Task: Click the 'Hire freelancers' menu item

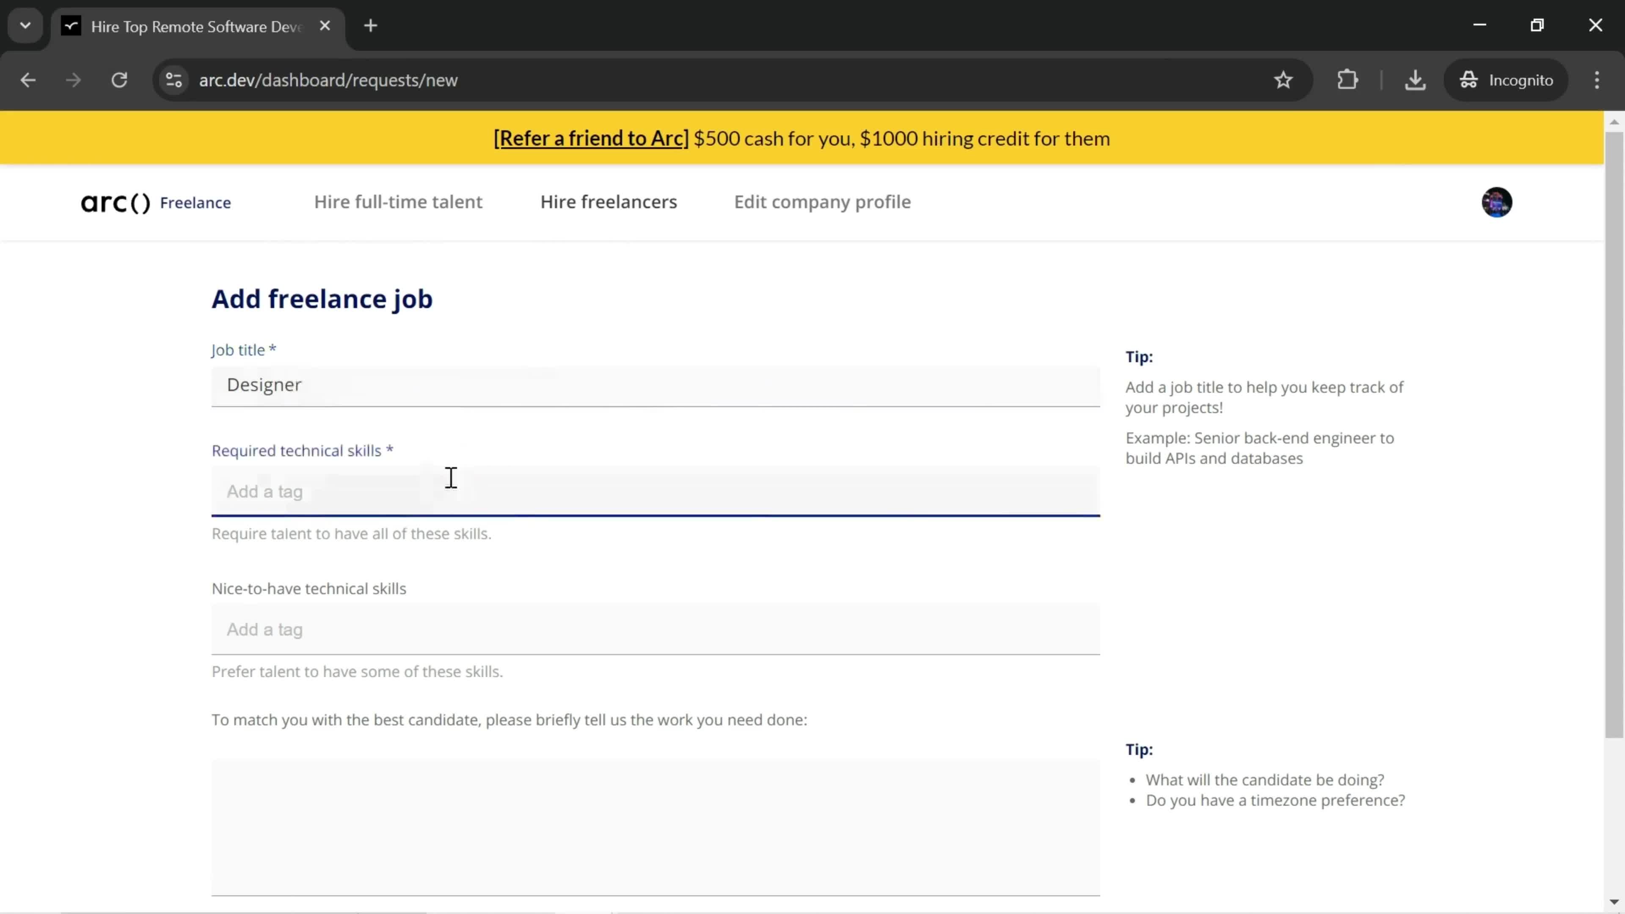Action: pyautogui.click(x=608, y=201)
